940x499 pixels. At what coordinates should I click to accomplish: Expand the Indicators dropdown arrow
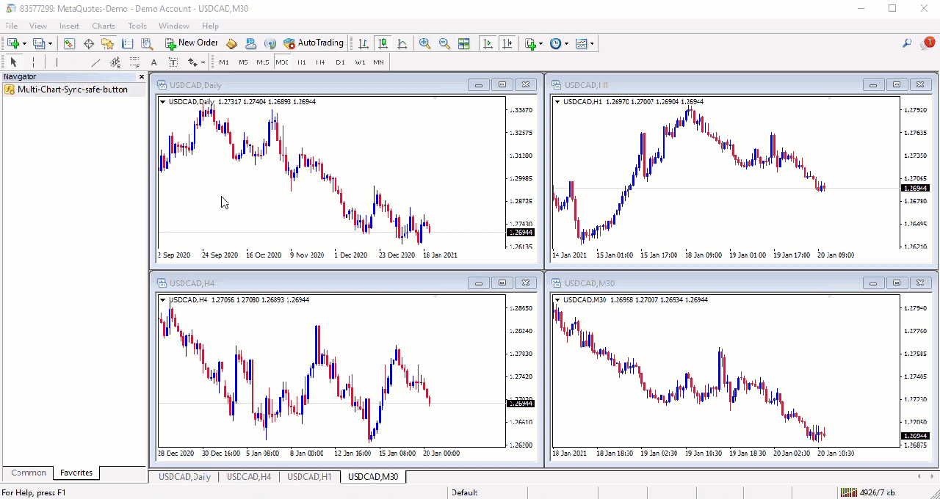541,44
